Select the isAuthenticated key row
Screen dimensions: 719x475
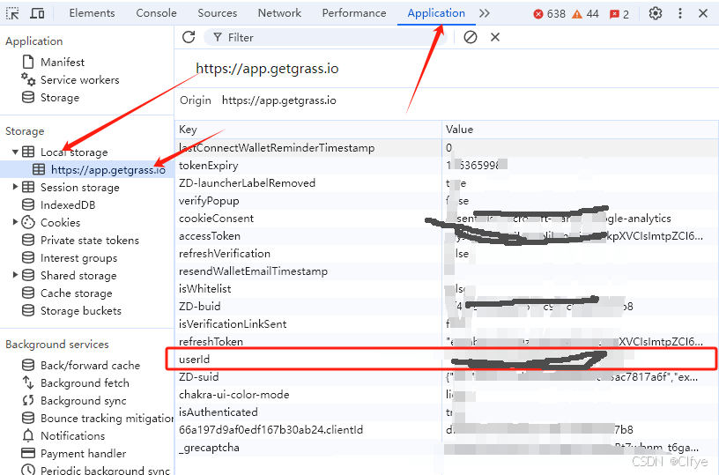(447, 412)
